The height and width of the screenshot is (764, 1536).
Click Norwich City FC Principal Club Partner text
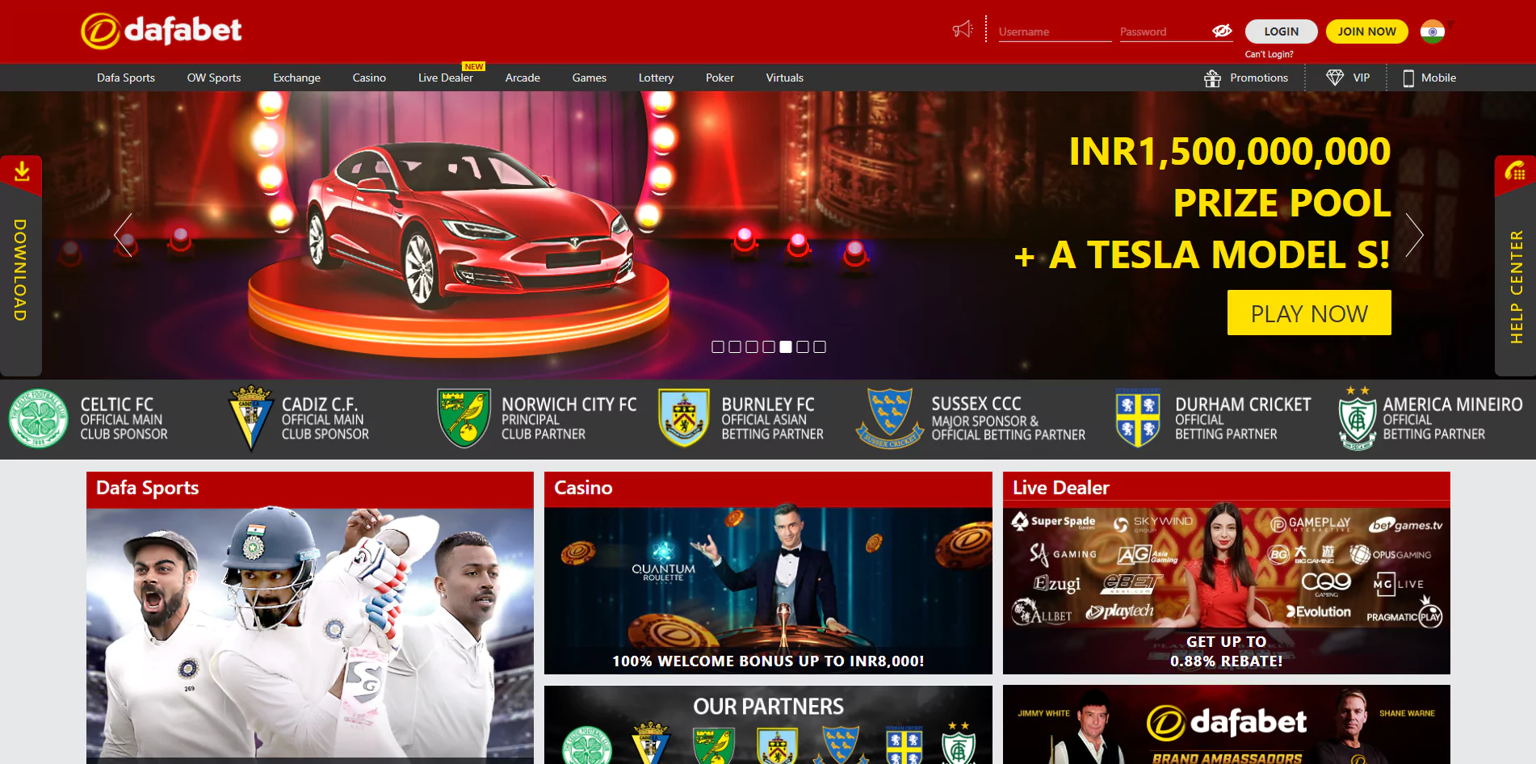tap(569, 419)
